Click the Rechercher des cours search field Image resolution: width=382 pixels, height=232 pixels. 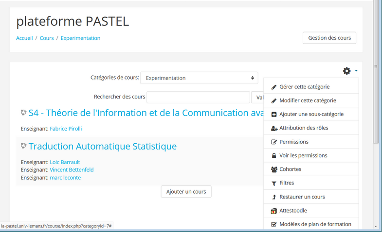(199, 97)
